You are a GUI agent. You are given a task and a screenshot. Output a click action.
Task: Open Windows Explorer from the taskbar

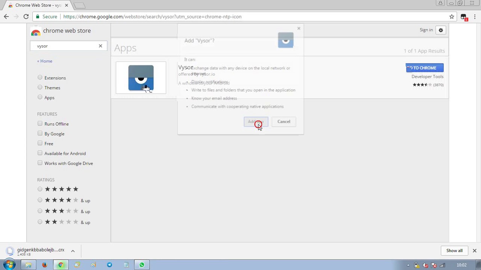(28, 265)
